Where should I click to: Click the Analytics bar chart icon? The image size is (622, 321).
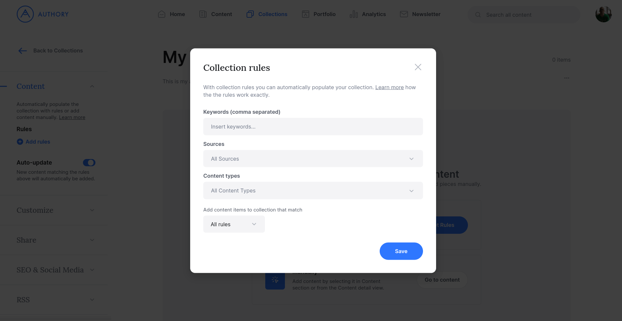point(354,14)
